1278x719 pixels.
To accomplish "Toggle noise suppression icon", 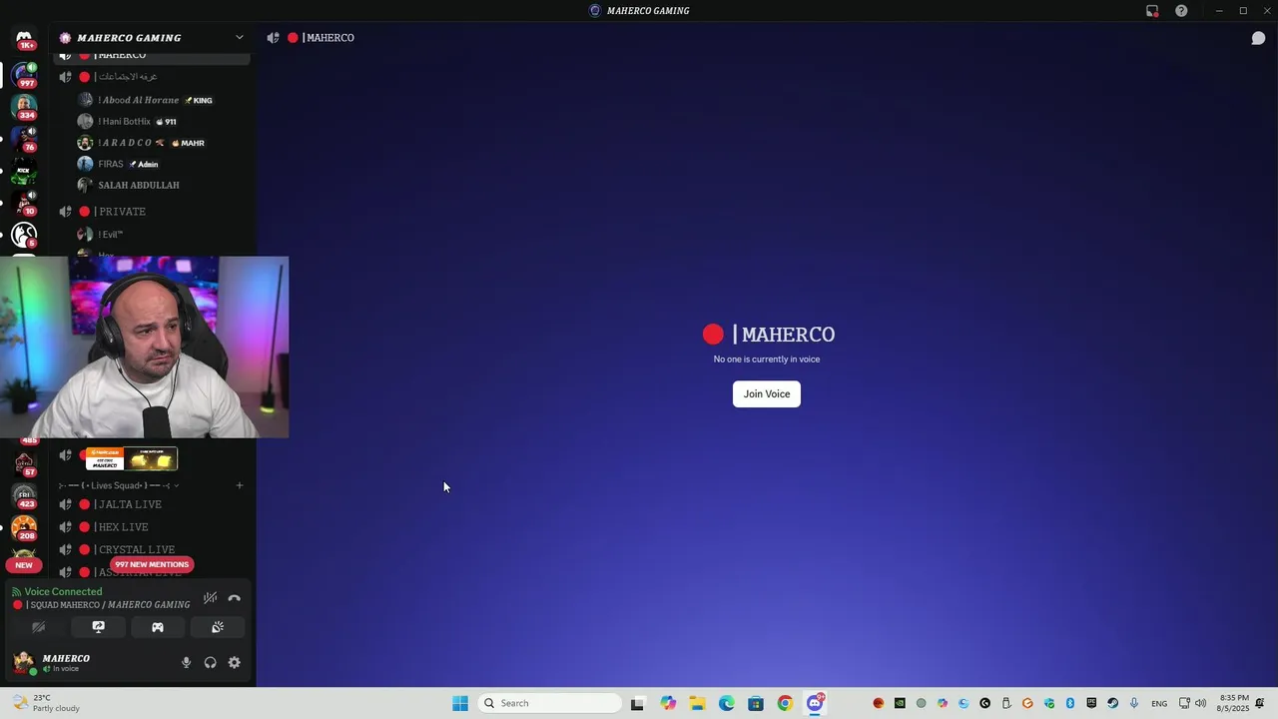I will (x=210, y=598).
